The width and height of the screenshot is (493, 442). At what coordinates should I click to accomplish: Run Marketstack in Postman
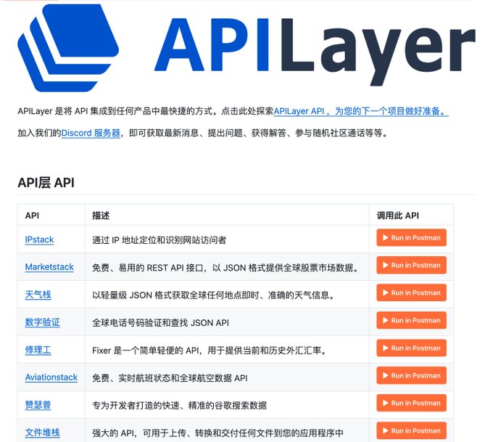pos(411,265)
